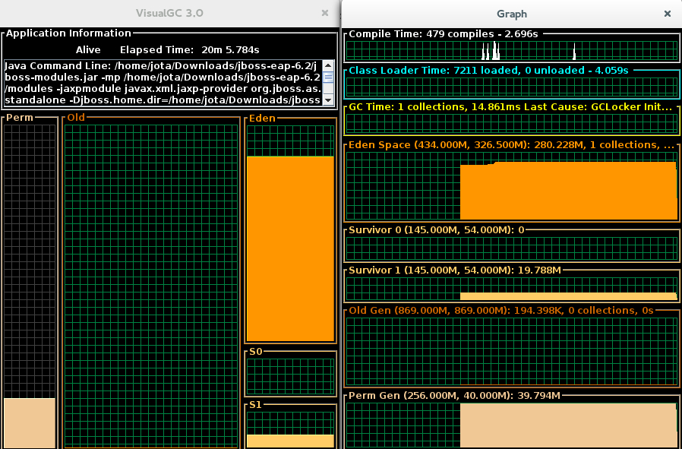Click the 'Compile Time: 479 compiles' heading
Image resolution: width=682 pixels, height=449 pixels.
pos(444,34)
